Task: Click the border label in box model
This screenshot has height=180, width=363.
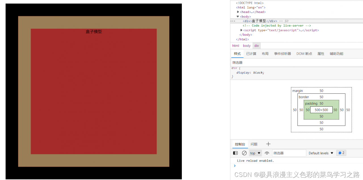Action: 304,97
